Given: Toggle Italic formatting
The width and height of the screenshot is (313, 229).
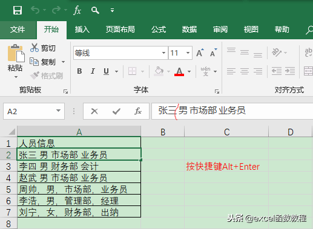Looking at the screenshot, I should (93, 71).
